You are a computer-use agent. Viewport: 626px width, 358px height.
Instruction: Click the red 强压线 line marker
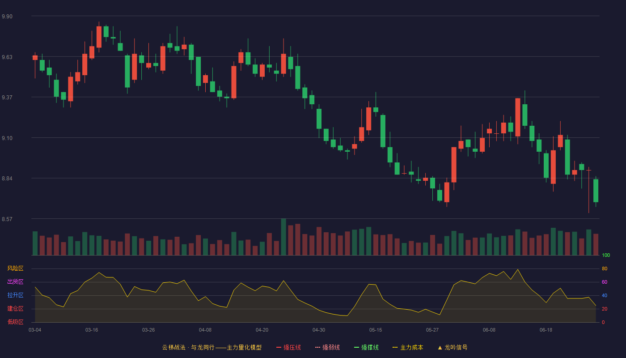pyautogui.click(x=279, y=347)
